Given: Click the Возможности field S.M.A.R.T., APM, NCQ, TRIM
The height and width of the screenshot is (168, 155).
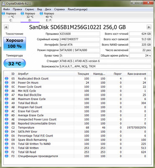Looking at the screenshot, I should pyautogui.click(x=106, y=66).
